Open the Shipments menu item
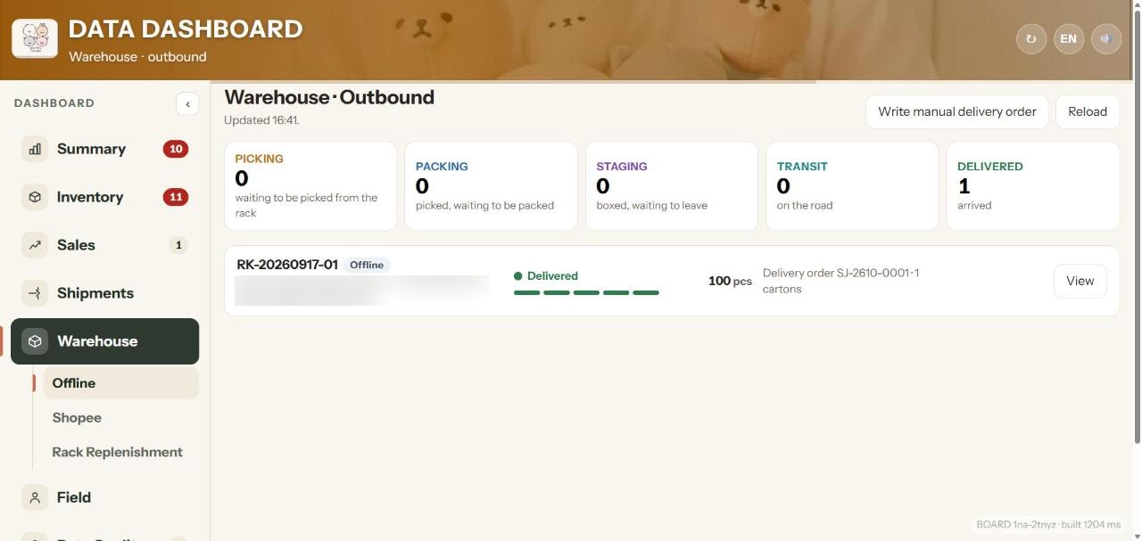The height and width of the screenshot is (541, 1142). 104,293
